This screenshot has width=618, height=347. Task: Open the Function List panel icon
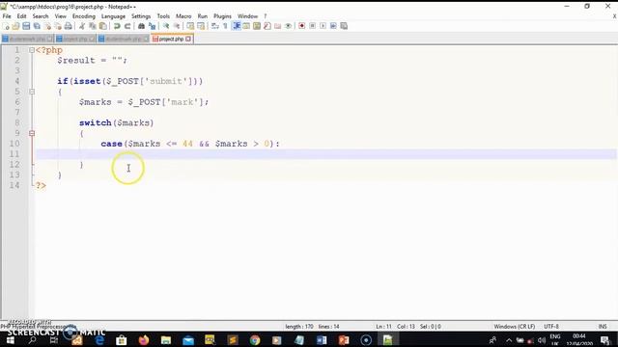point(267,26)
